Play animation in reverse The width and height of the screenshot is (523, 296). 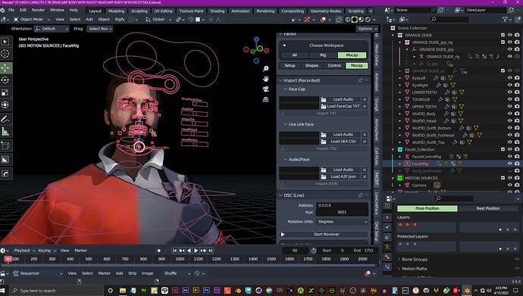click(x=189, y=251)
